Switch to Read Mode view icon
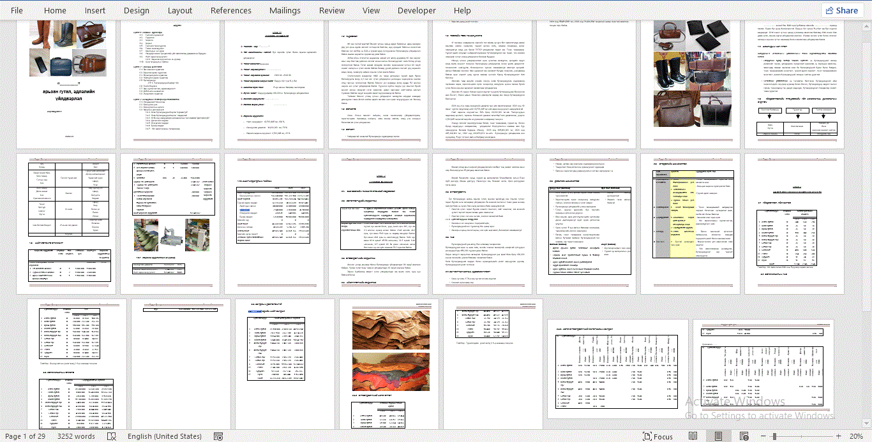The width and height of the screenshot is (872, 442). click(693, 436)
